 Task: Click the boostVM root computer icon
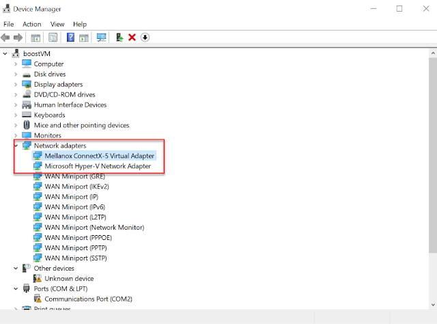click(x=16, y=53)
